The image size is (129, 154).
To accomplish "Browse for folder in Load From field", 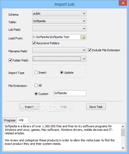I will coord(83,37).
